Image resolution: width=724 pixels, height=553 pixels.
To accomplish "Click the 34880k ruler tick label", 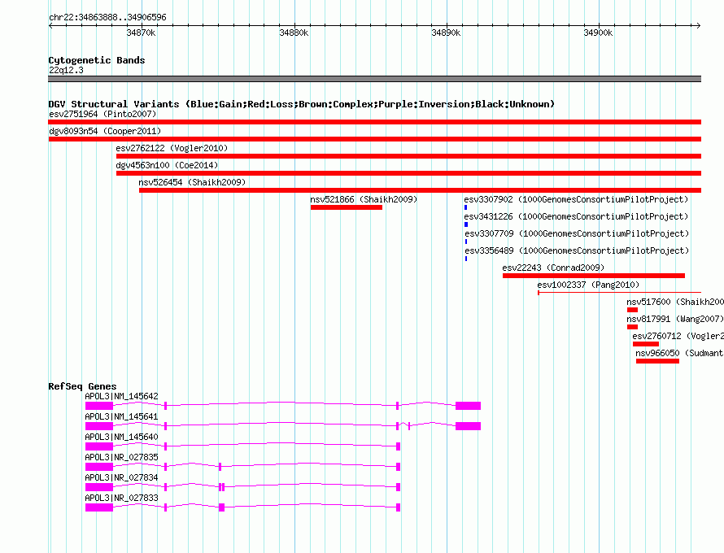I will [x=294, y=33].
